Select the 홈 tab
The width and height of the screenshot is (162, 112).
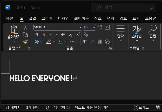click(22, 19)
